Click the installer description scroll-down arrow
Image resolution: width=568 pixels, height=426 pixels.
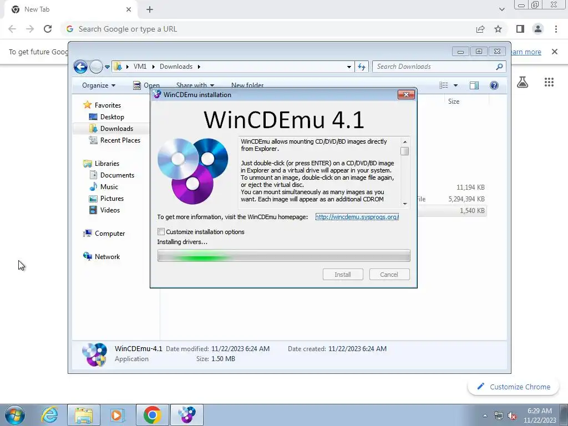click(x=405, y=204)
